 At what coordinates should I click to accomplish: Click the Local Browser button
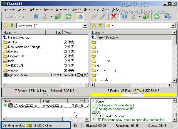(x=16, y=16)
